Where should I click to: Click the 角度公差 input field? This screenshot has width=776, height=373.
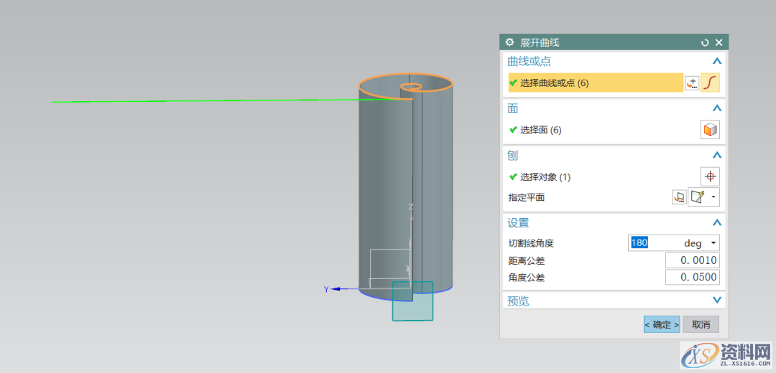pos(692,278)
